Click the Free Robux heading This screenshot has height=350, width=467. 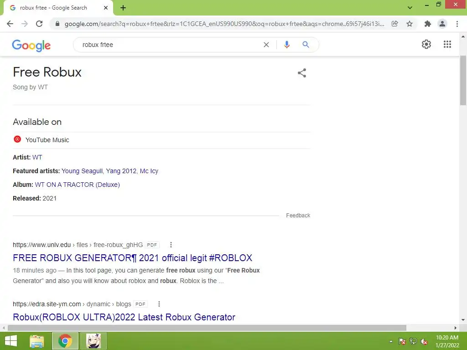click(x=47, y=72)
